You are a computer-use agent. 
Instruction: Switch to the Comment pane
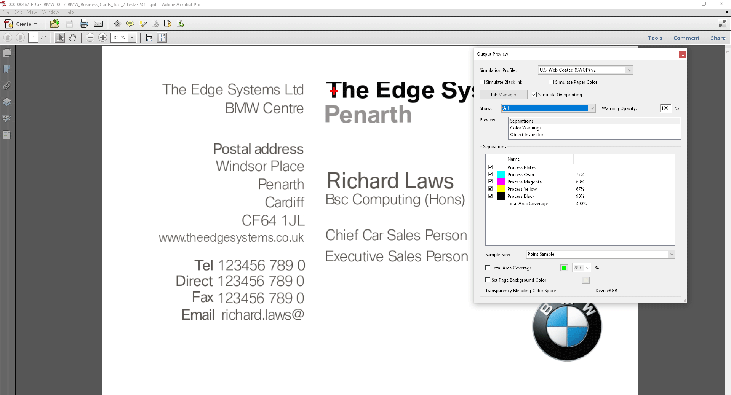tap(686, 38)
